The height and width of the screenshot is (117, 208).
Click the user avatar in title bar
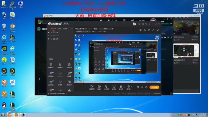tap(134, 24)
